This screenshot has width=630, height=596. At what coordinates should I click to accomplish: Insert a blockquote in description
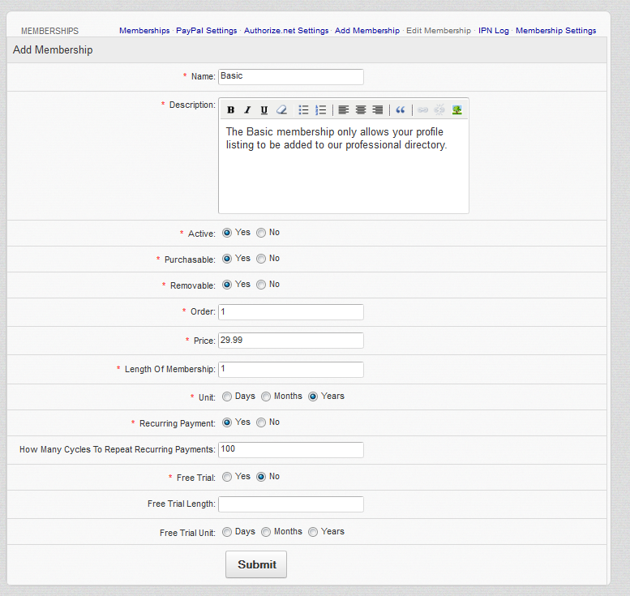[x=400, y=110]
